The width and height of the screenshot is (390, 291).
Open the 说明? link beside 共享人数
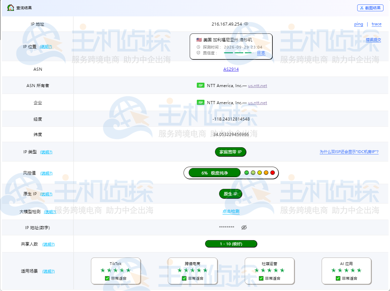[49, 244]
